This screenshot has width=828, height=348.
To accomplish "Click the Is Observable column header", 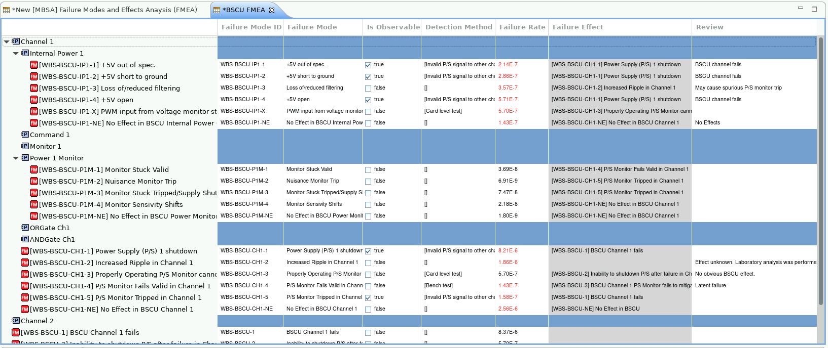I will point(392,27).
